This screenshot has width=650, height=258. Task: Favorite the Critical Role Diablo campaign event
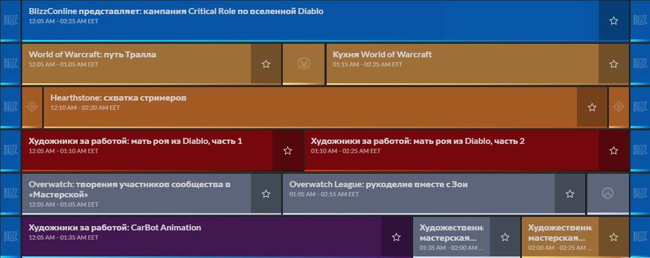pos(613,21)
